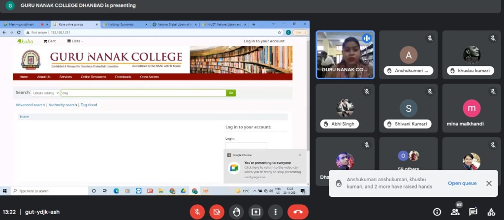Image resolution: width=504 pixels, height=220 pixels.
Task: Open TeamViewer from the taskbar
Action: pos(138,191)
